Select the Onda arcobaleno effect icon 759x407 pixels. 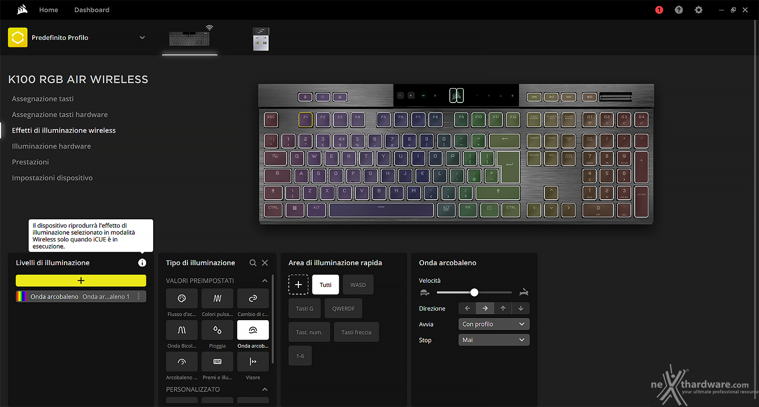pos(253,330)
